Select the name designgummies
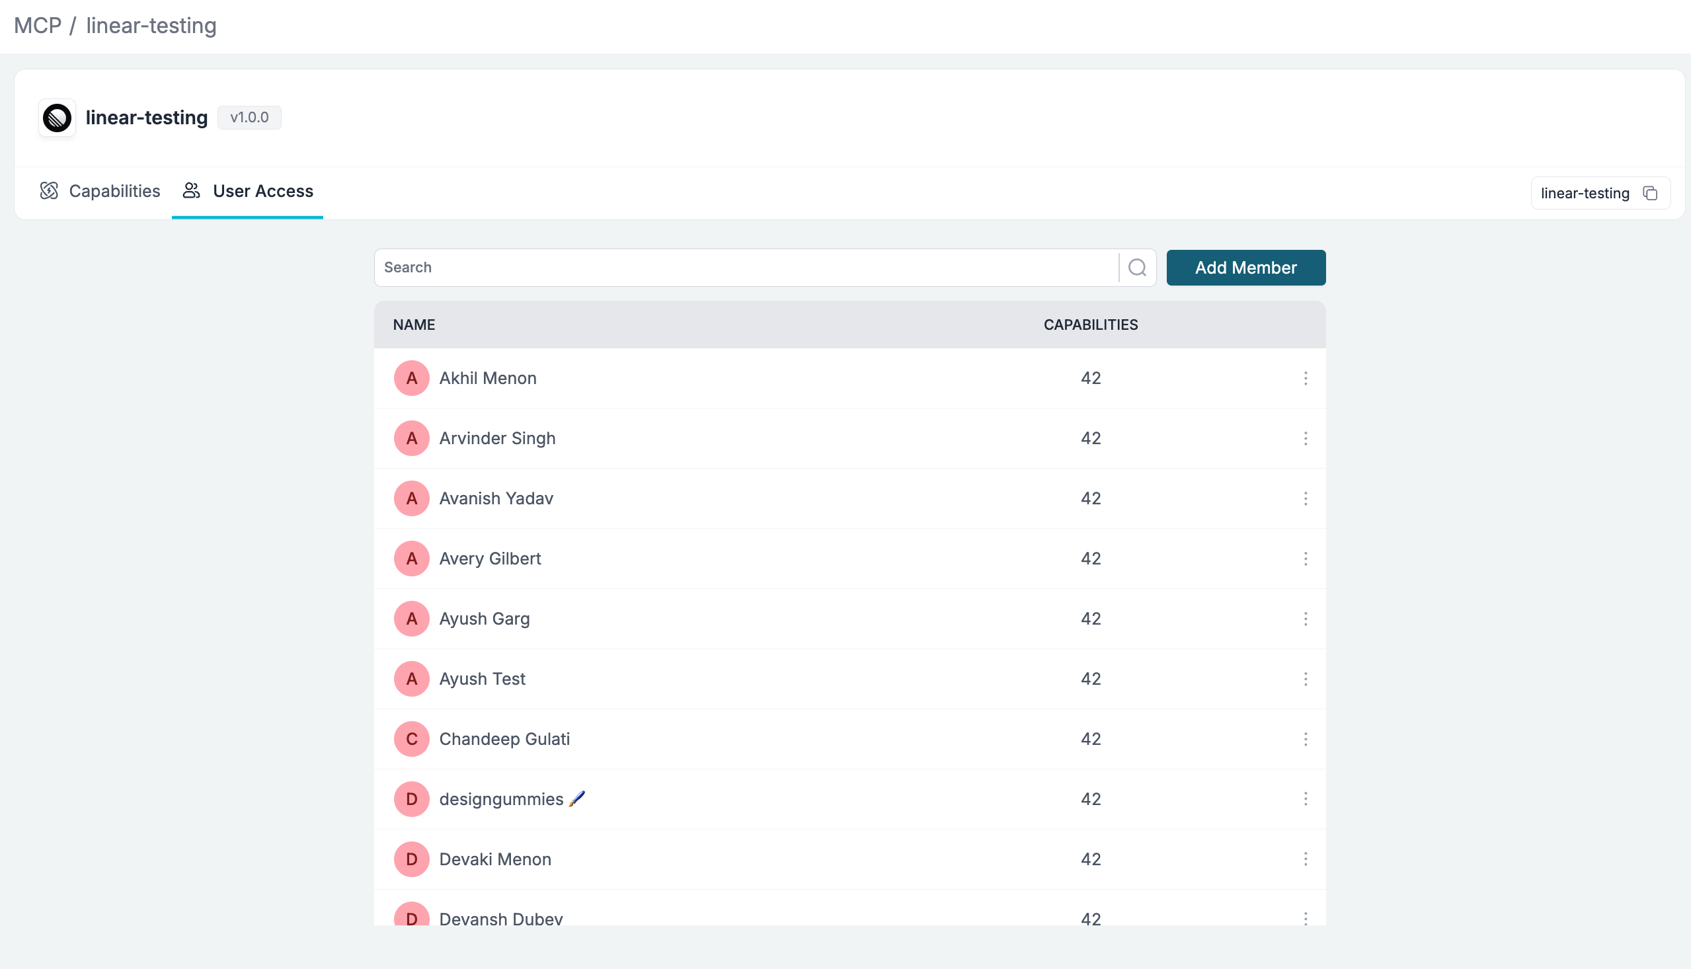Image resolution: width=1691 pixels, height=969 pixels. coord(501,799)
